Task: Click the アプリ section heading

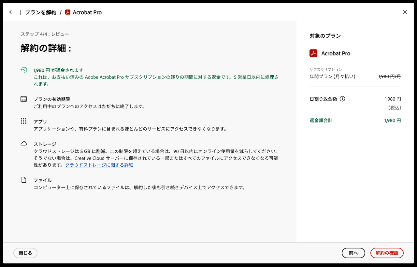Action: 40,122
